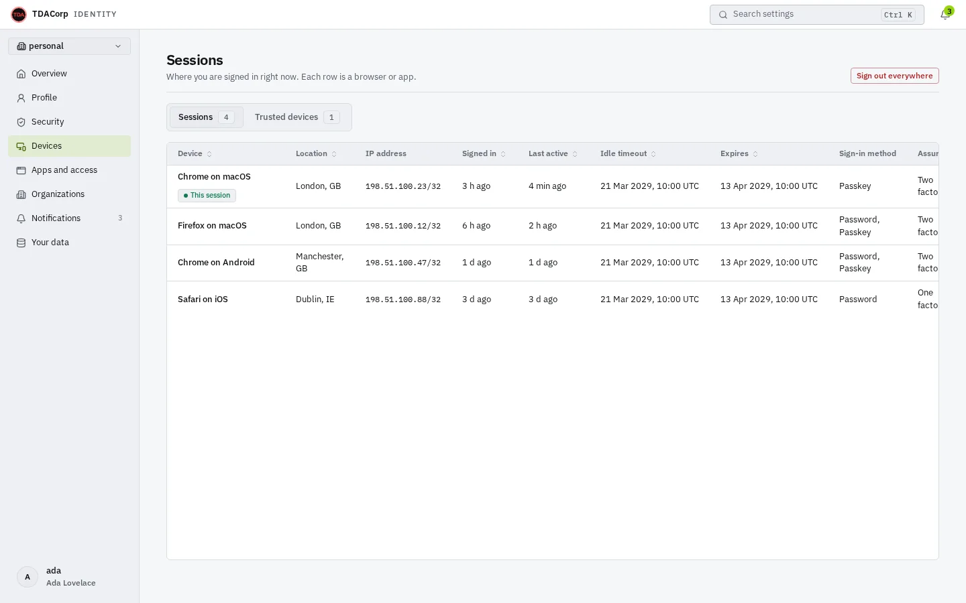The width and height of the screenshot is (966, 603).
Task: Switch to the Sessions tab
Action: (x=206, y=117)
